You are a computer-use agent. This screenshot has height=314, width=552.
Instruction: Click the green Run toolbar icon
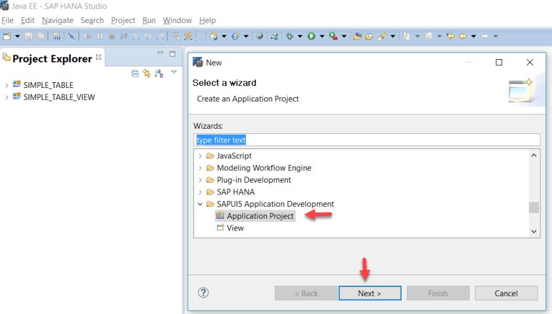pos(311,36)
